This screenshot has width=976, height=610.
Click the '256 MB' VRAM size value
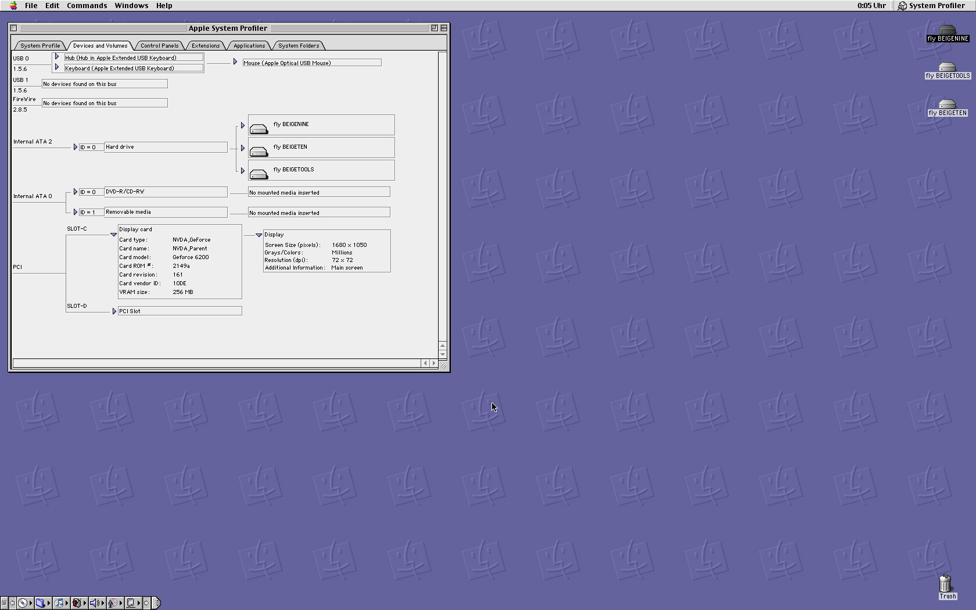[183, 292]
